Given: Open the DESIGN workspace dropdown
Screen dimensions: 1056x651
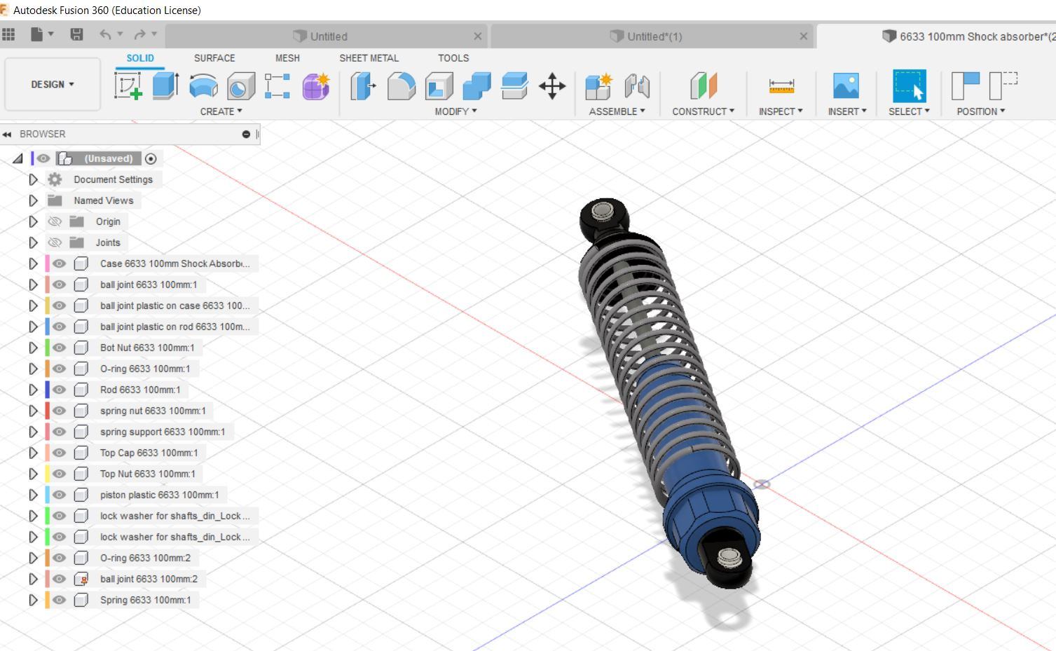Looking at the screenshot, I should (x=53, y=84).
